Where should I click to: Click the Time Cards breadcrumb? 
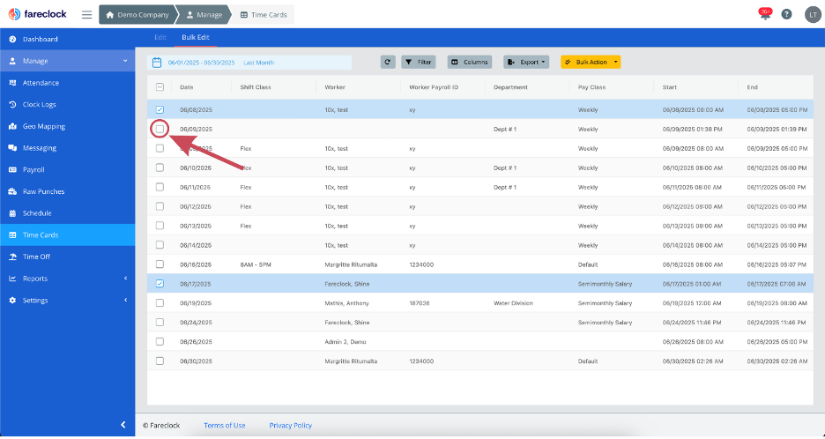[x=264, y=15]
